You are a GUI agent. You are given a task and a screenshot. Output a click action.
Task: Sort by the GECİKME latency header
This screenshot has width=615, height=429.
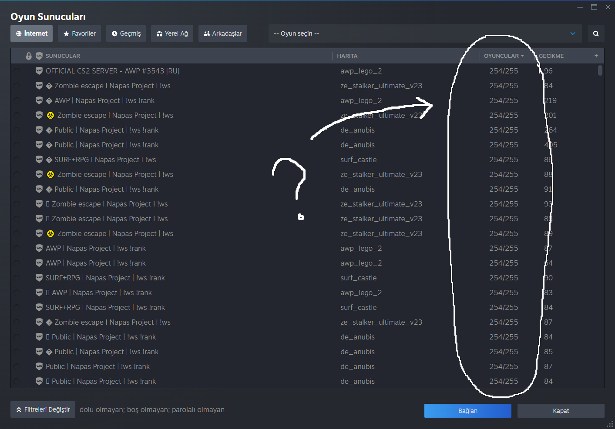pyautogui.click(x=551, y=56)
